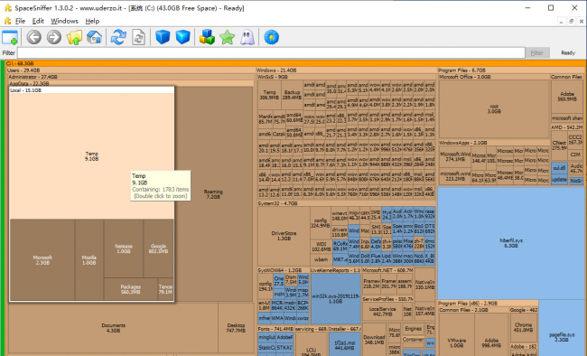Select the LocalService 442.7MB block
Screen dimensions: 587x356
(x=382, y=312)
